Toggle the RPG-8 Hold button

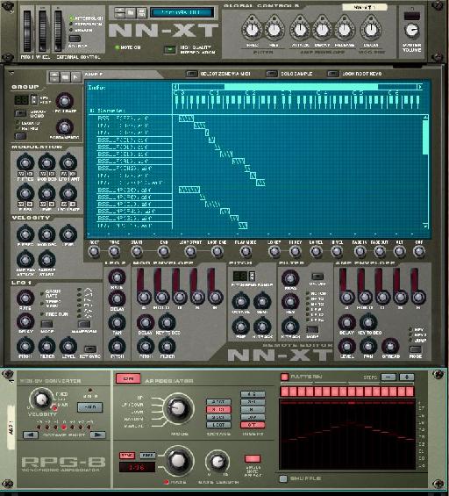point(89,406)
